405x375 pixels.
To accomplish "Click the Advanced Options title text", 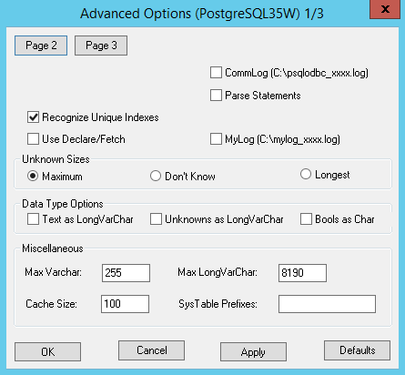I will tap(202, 14).
